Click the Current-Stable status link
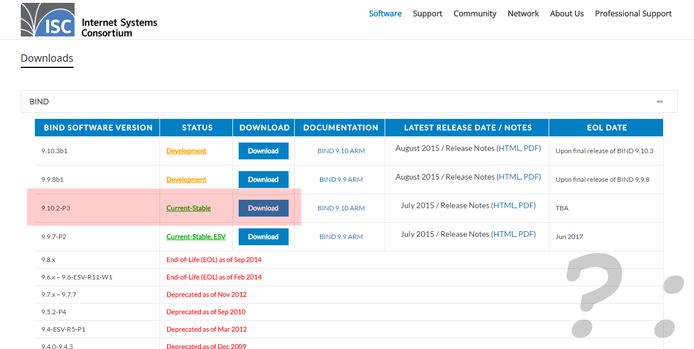The width and height of the screenshot is (694, 349). 189,208
